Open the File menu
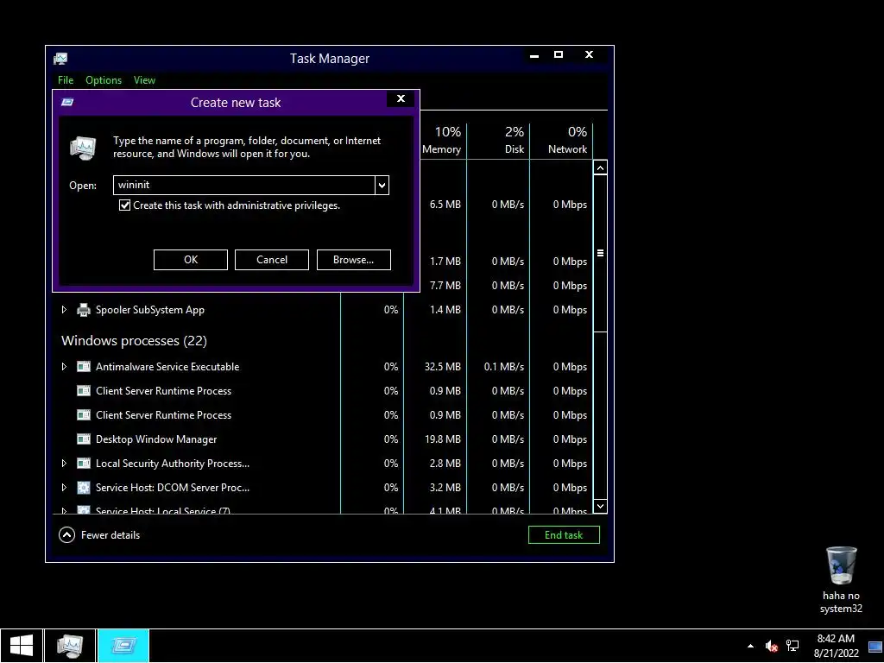884x663 pixels. (66, 80)
